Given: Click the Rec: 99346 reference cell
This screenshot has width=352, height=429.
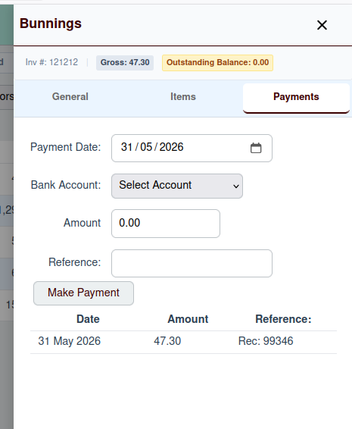Looking at the screenshot, I should coord(266,341).
